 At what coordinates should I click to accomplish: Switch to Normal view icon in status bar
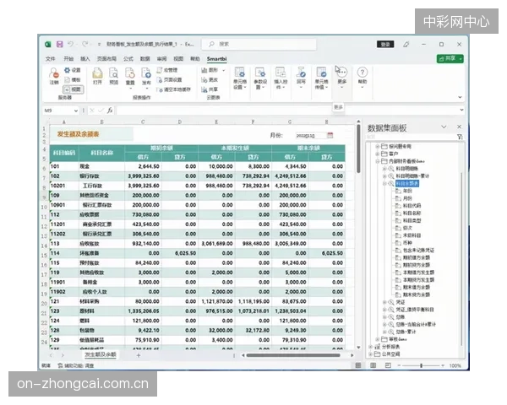click(x=358, y=365)
